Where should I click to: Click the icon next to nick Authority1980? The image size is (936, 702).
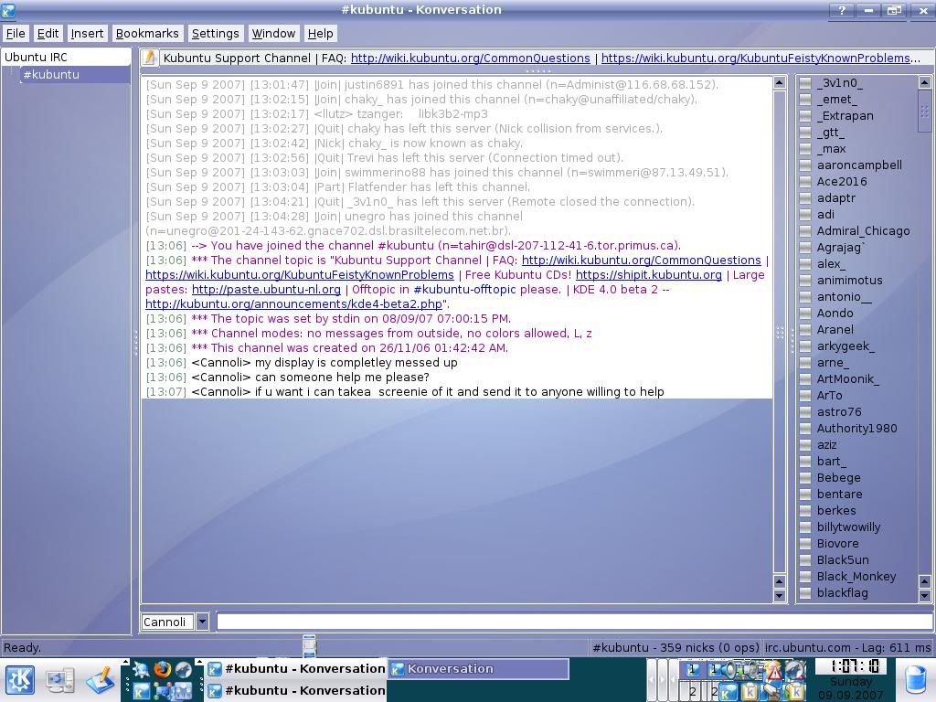pos(805,429)
